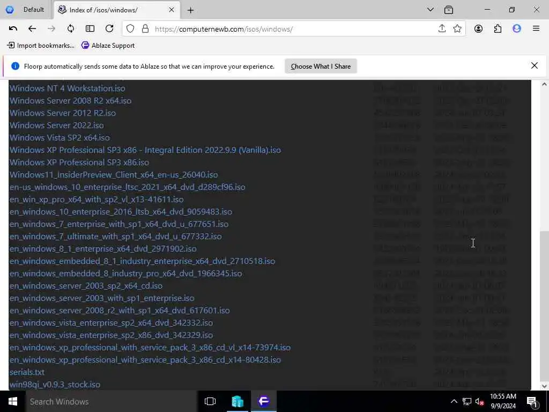Open Windows11_InsiderPreview_Client_x64_en-us_26040.iso
The height and width of the screenshot is (412, 549).
(114, 174)
